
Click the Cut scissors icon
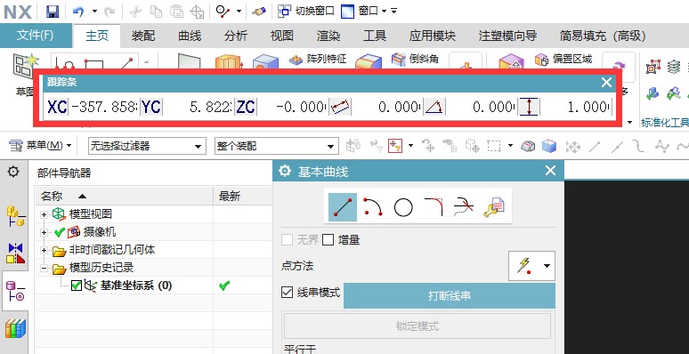(135, 12)
